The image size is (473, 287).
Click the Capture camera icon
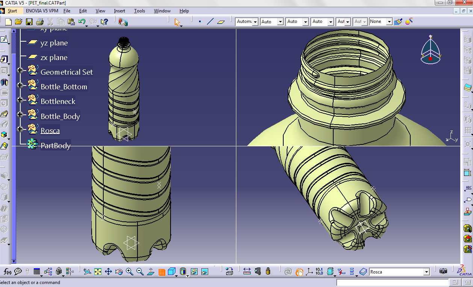(443, 271)
